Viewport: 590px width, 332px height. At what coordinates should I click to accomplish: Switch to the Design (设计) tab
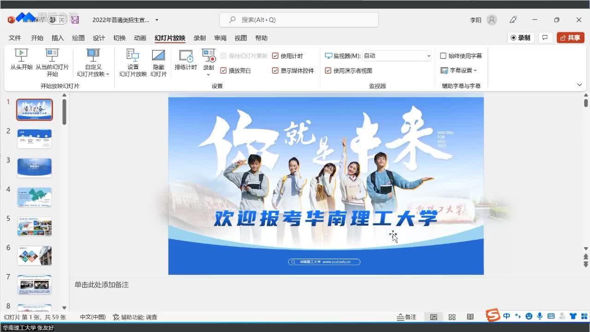(x=99, y=38)
